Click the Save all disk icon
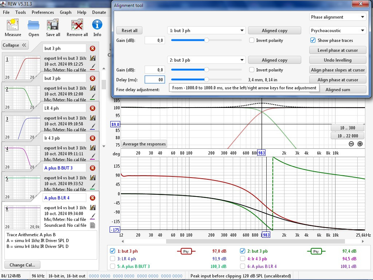Viewport: 373px width, 280px height. tap(53, 25)
